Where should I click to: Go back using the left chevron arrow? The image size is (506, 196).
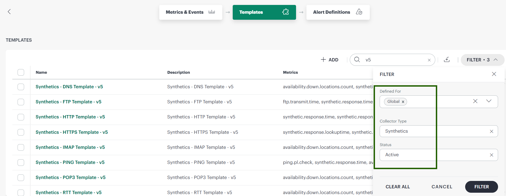9,12
